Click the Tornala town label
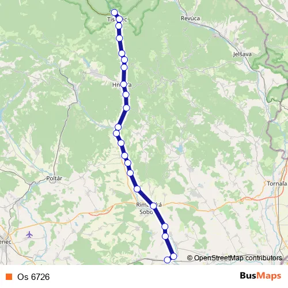Screen dimensions: 288x288 coord(277,184)
